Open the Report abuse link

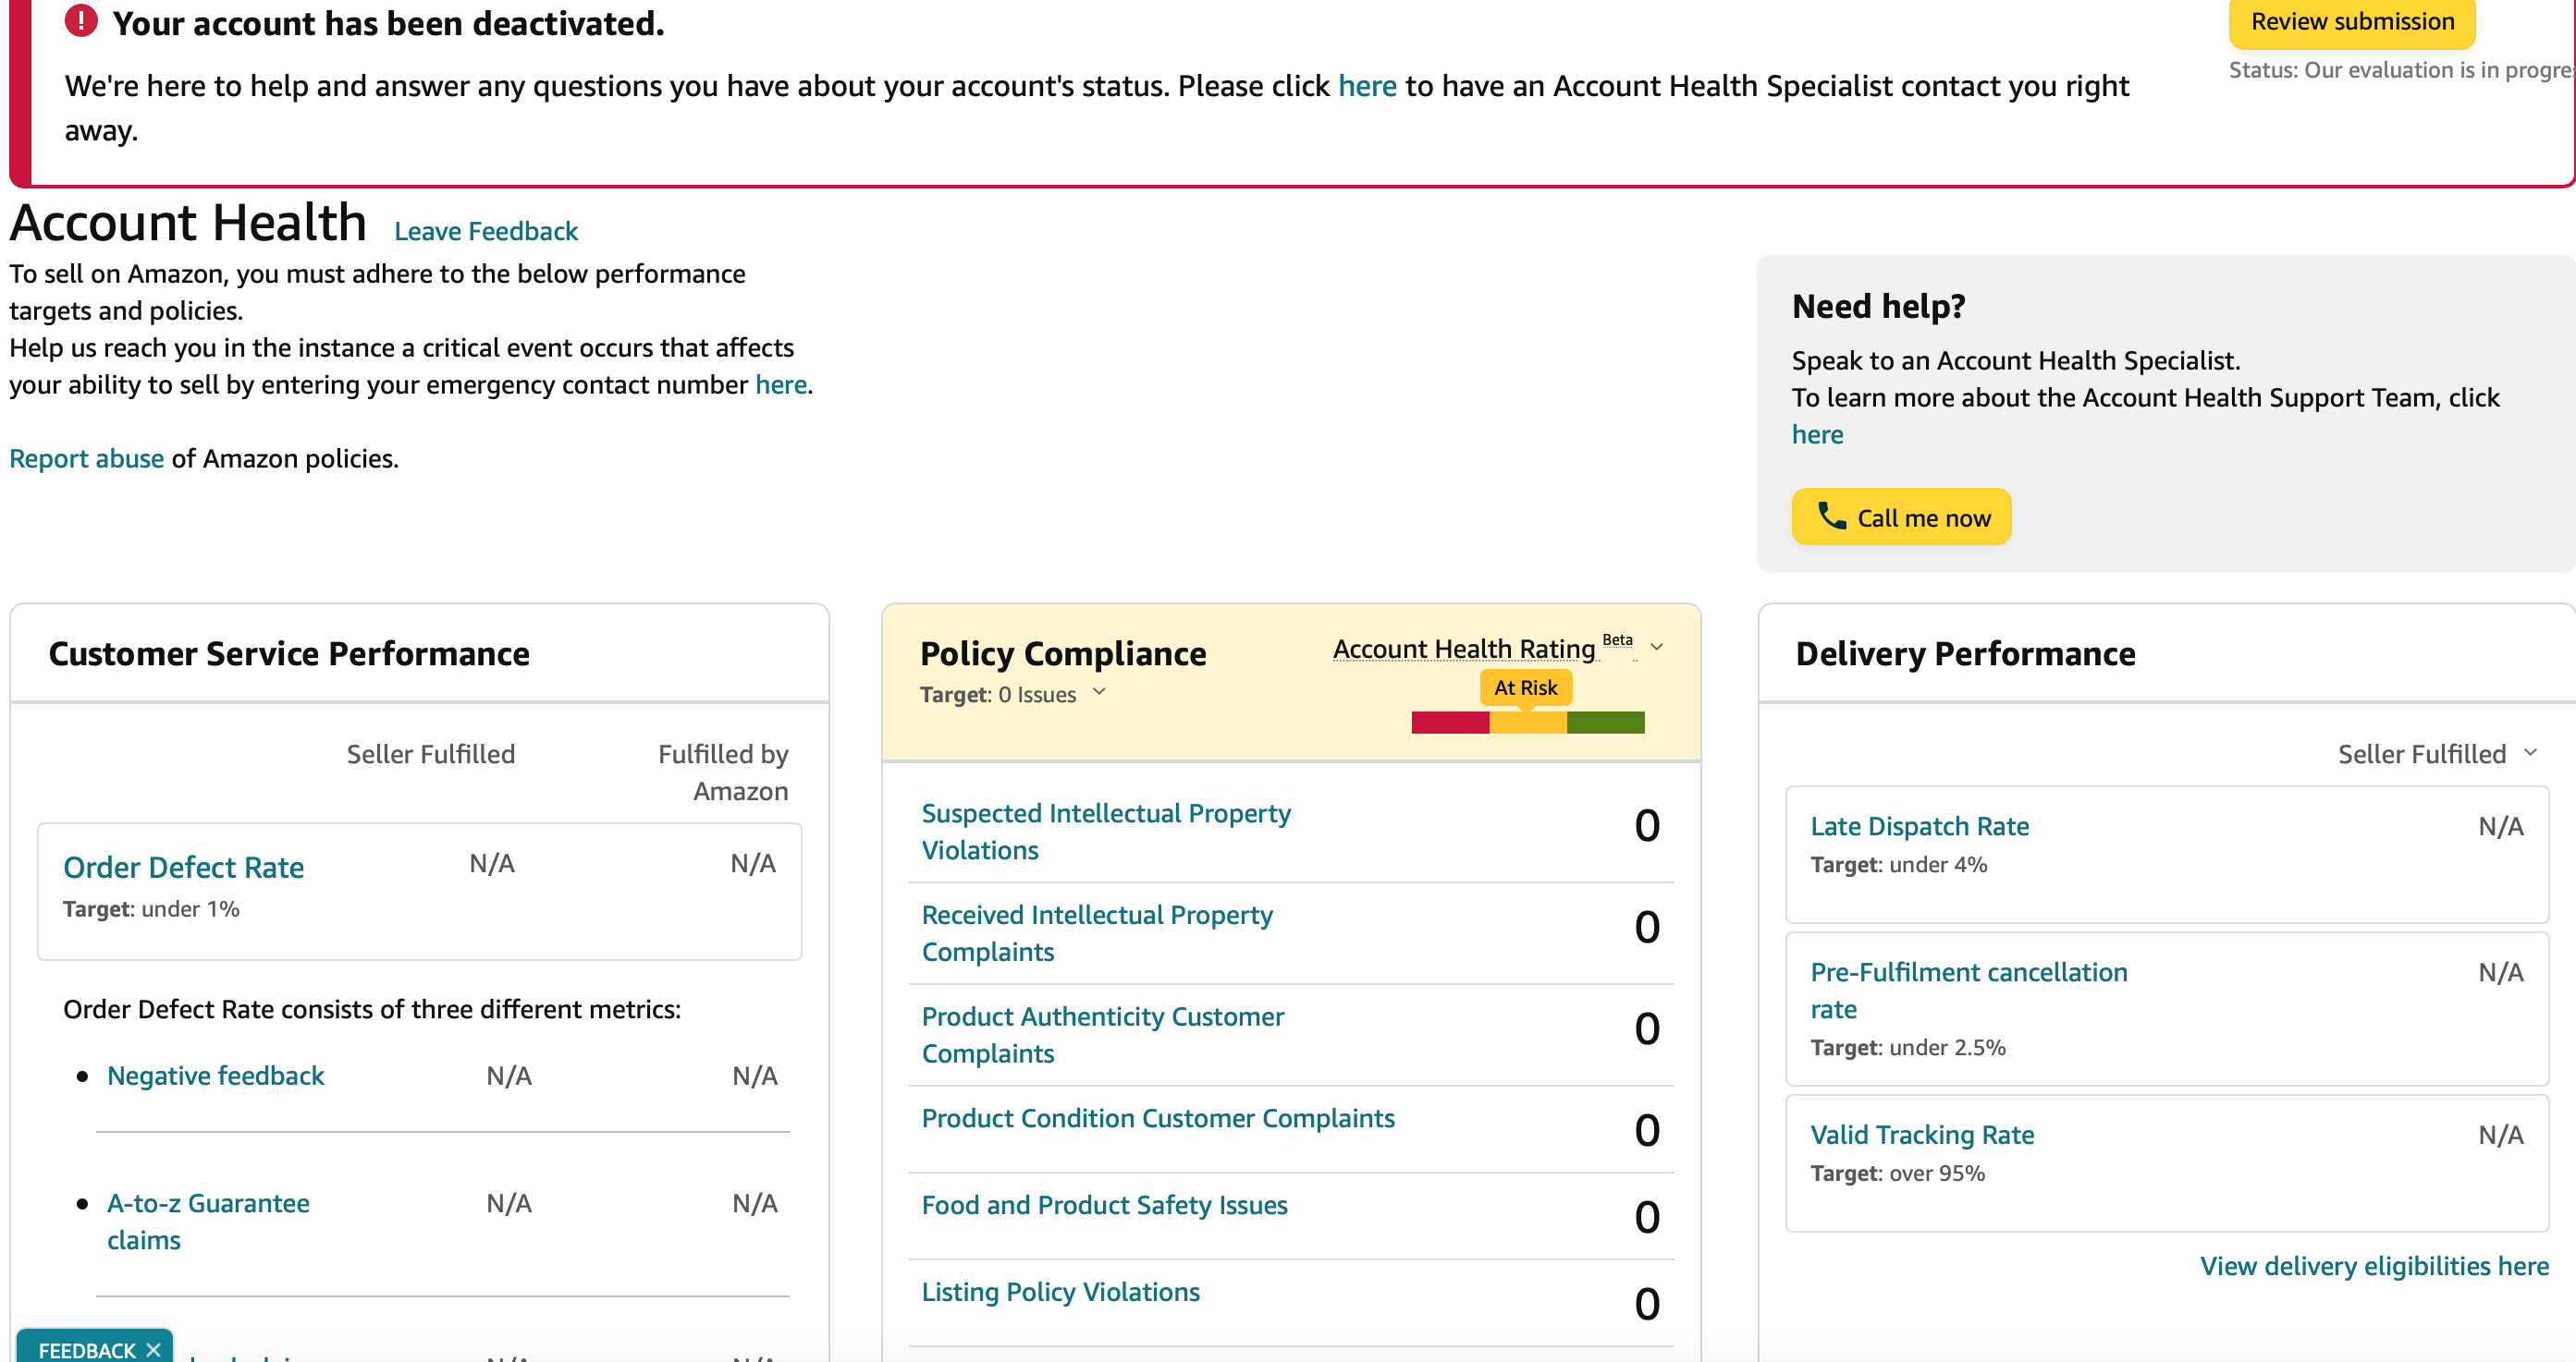[87, 458]
